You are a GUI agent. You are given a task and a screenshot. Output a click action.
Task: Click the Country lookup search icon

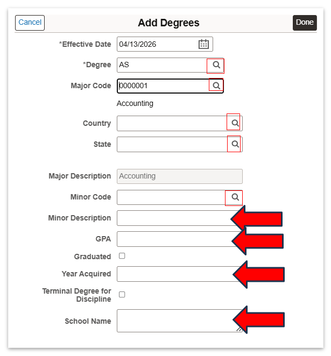[x=235, y=123]
